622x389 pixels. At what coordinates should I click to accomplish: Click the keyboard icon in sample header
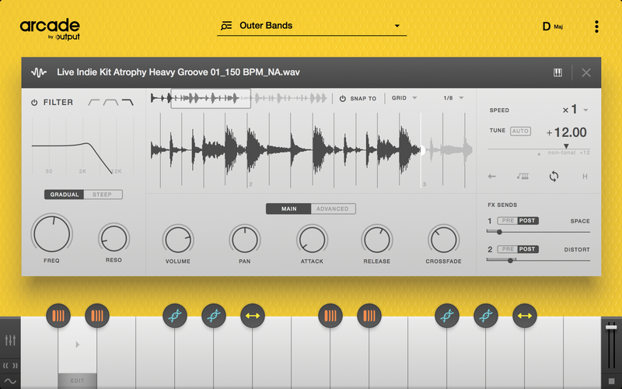(x=557, y=72)
